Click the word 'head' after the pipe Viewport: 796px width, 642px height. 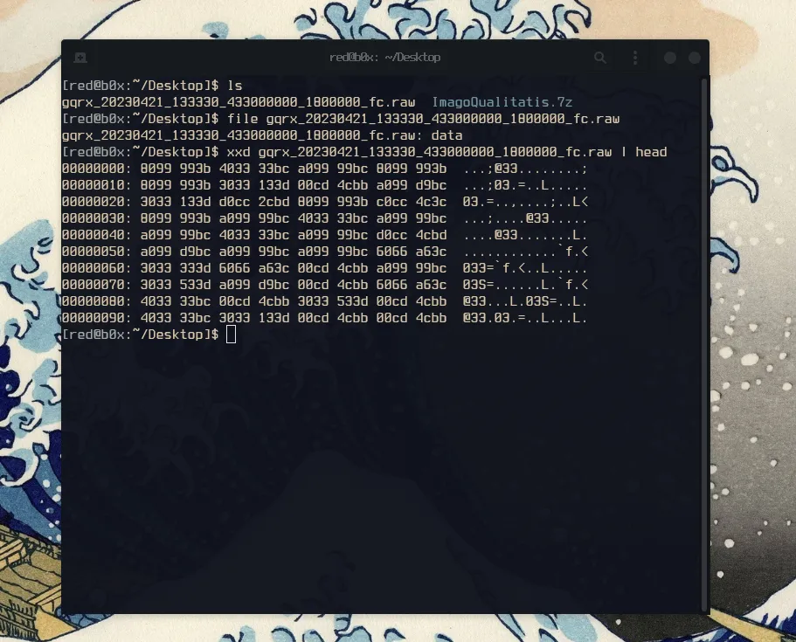[x=651, y=152]
